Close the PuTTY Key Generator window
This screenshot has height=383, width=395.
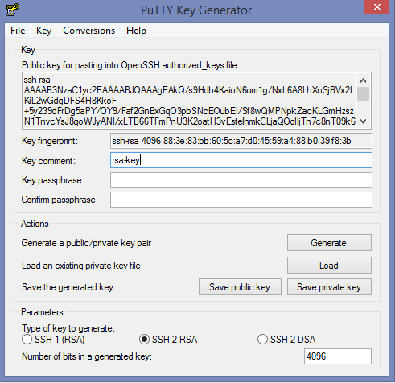(x=376, y=7)
